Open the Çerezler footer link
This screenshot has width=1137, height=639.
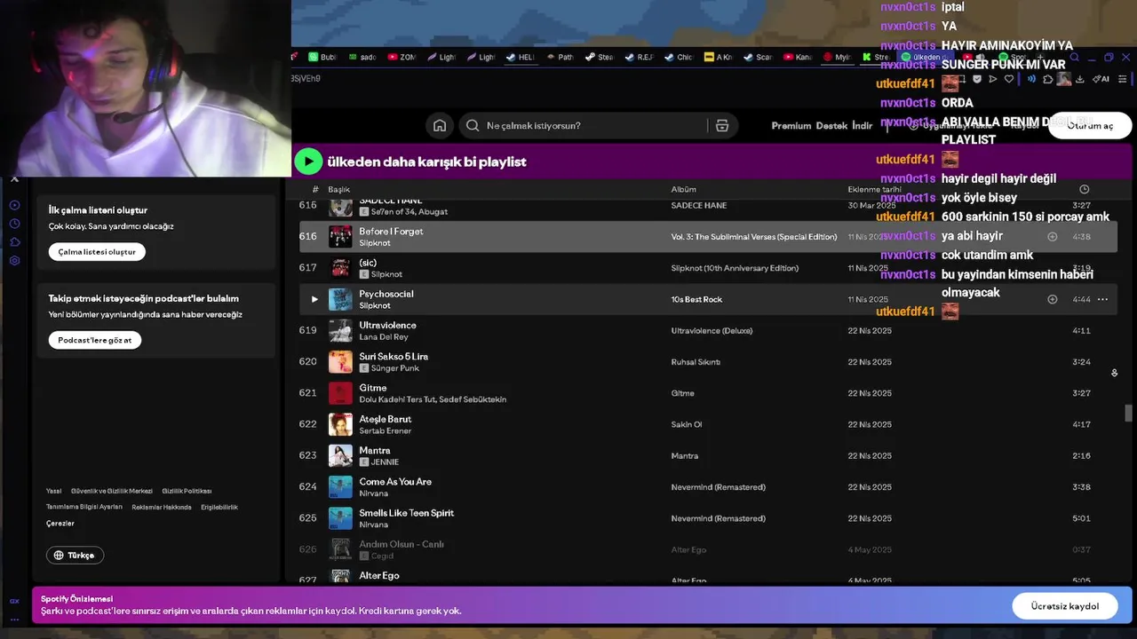pos(60,524)
